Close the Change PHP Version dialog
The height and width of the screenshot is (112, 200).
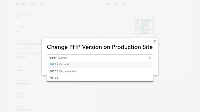[154, 41]
